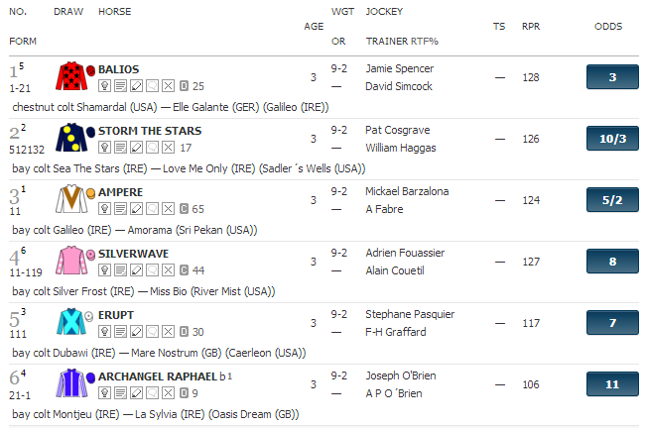Sort the card by ODDS column header

coord(608,27)
